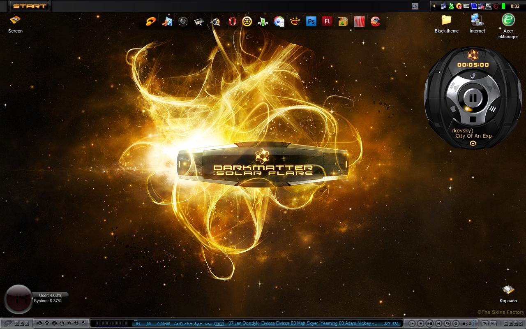Click the scrolling 'City Of An Exp' title
This screenshot has width=526, height=329.
pos(473,136)
